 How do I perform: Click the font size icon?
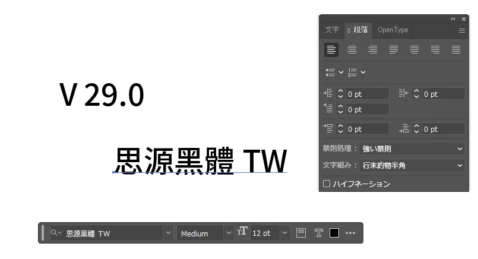[242, 231]
